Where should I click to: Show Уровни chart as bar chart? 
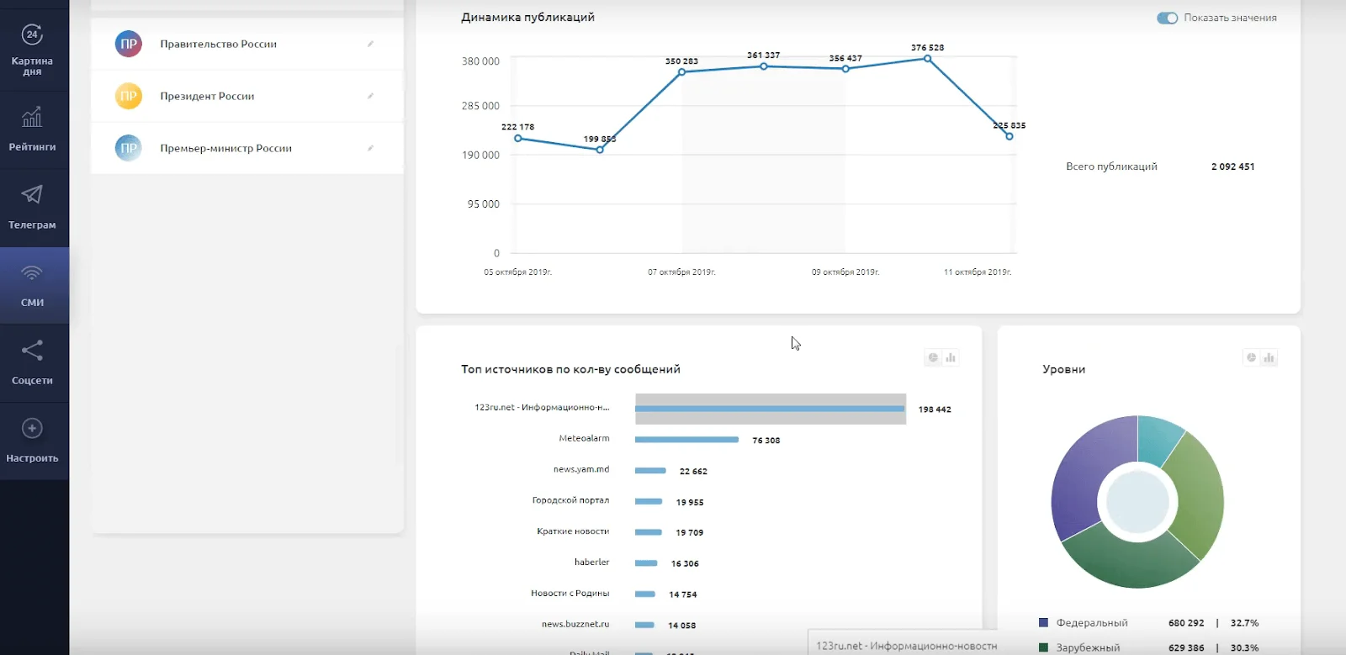click(1269, 358)
